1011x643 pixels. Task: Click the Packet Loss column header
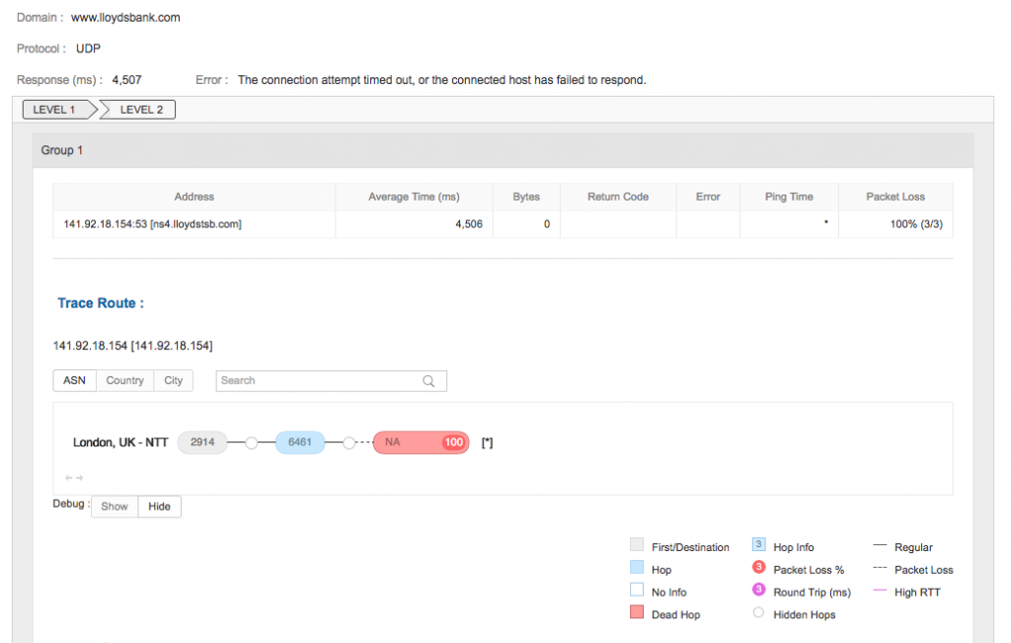pos(895,197)
